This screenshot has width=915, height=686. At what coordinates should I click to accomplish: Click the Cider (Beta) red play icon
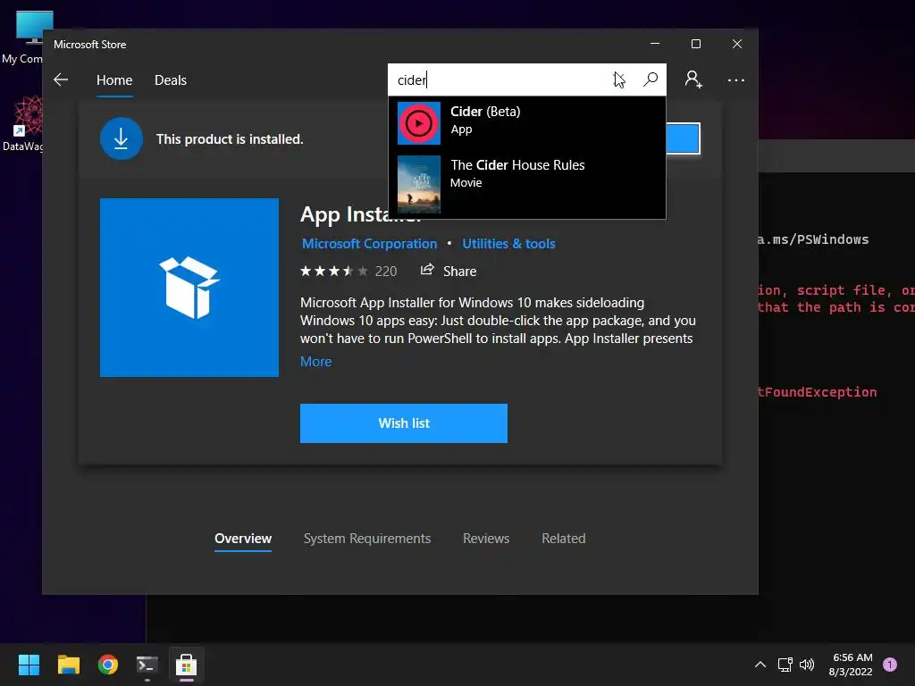(x=418, y=123)
